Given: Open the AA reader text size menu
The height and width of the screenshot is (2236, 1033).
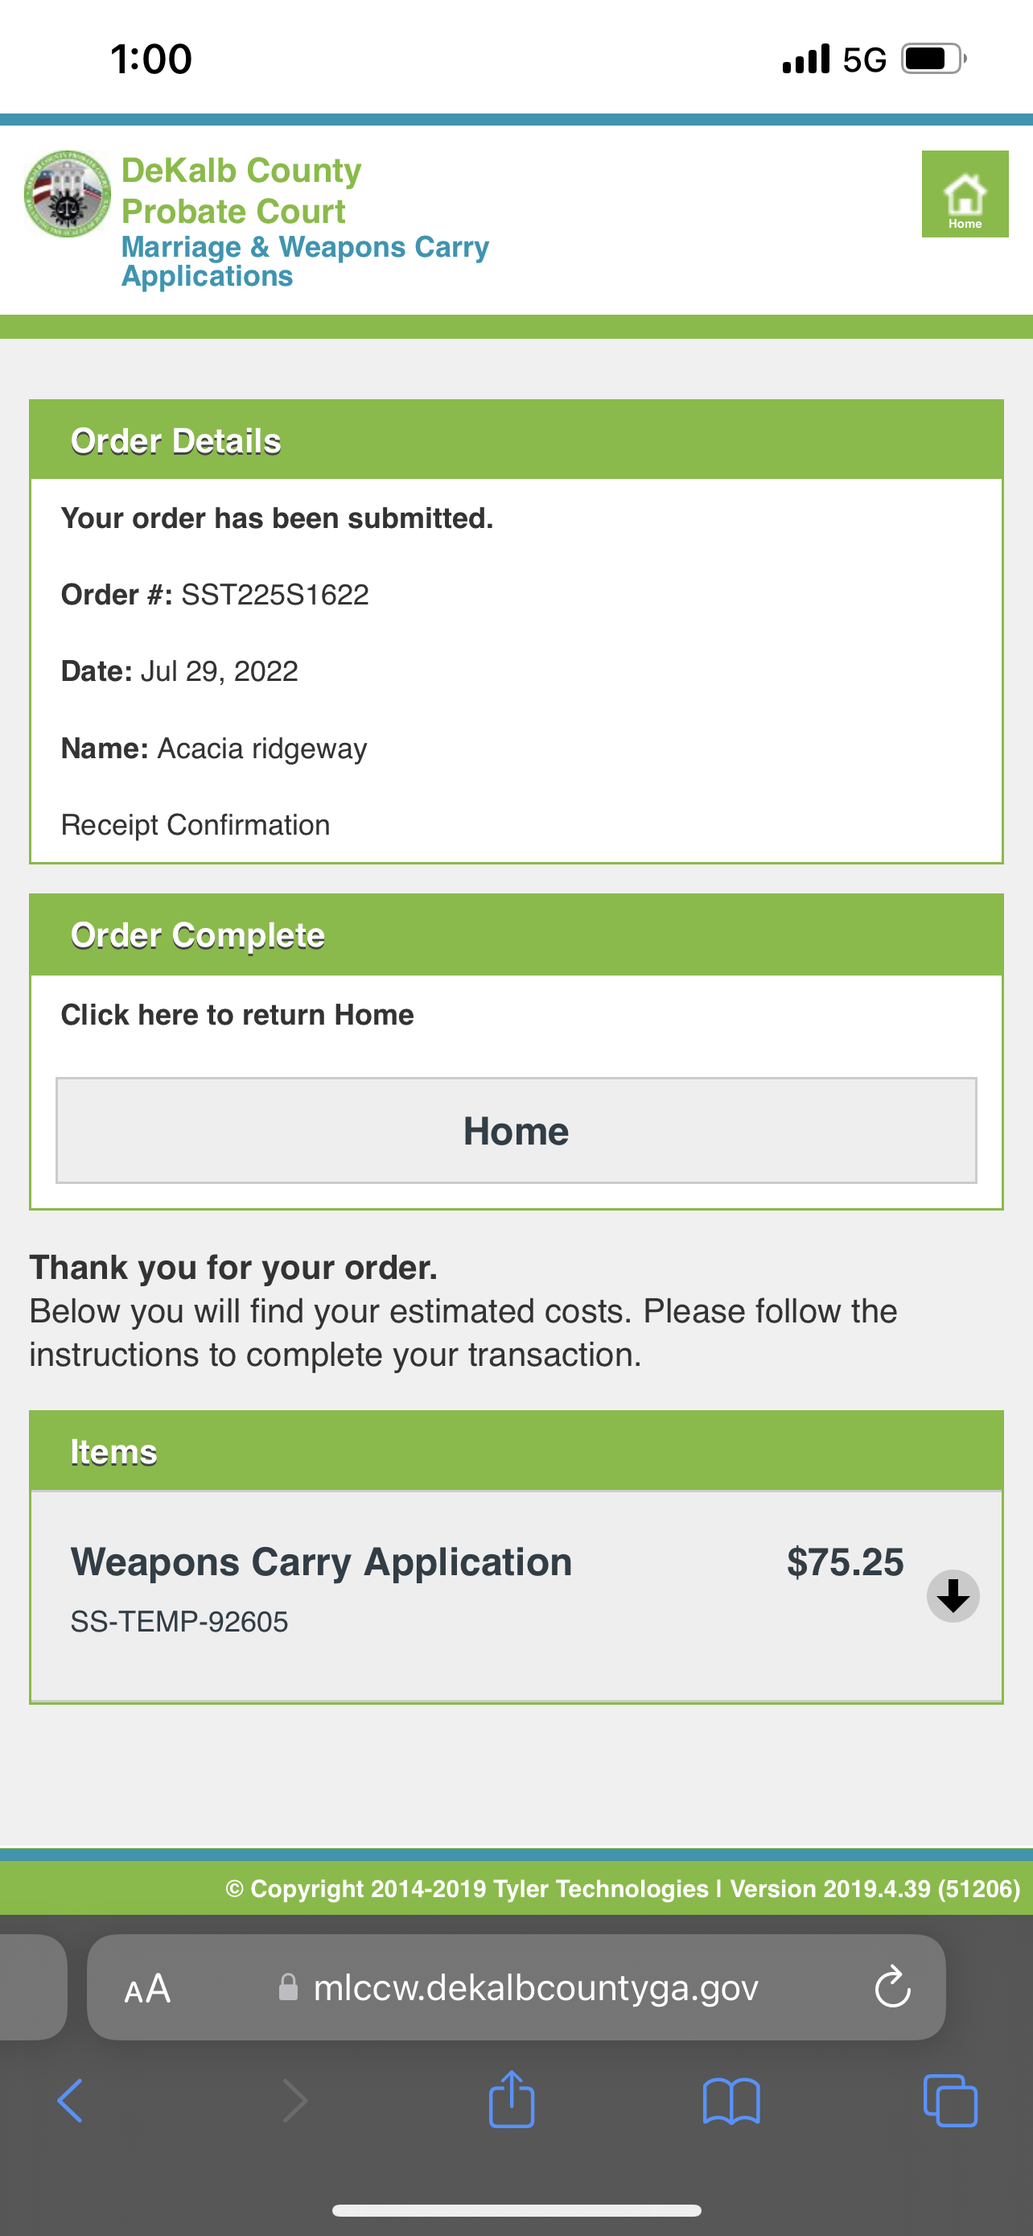Looking at the screenshot, I should (147, 1988).
